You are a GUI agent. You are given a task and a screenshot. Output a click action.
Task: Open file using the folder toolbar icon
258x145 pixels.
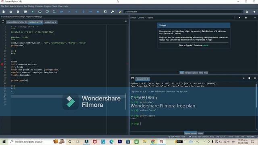tap(11, 12)
